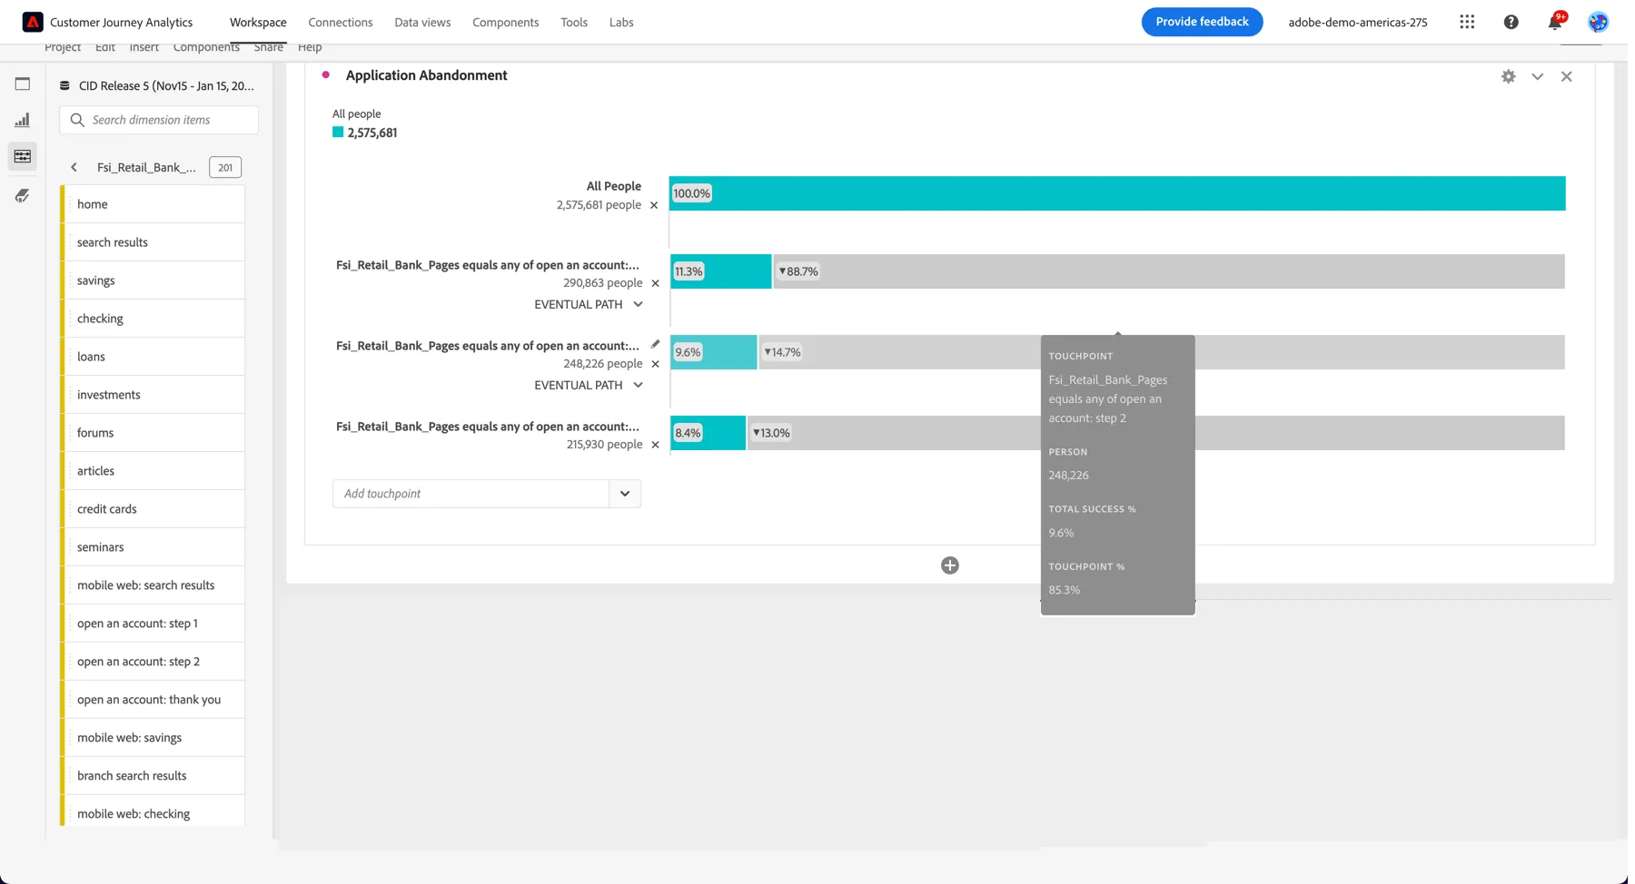Image resolution: width=1635 pixels, height=884 pixels.
Task: Focus the Search dimension items field
Action: [x=159, y=120]
